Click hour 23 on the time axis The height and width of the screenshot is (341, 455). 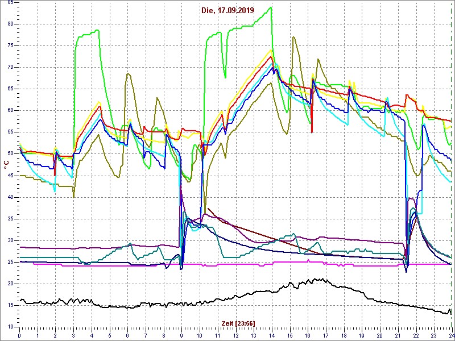tap(433, 336)
